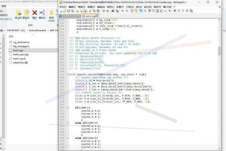Screen dimensions: 226x151
Task: Click the Rename icon in Explorer ribbon
Action: pos(42,13)
